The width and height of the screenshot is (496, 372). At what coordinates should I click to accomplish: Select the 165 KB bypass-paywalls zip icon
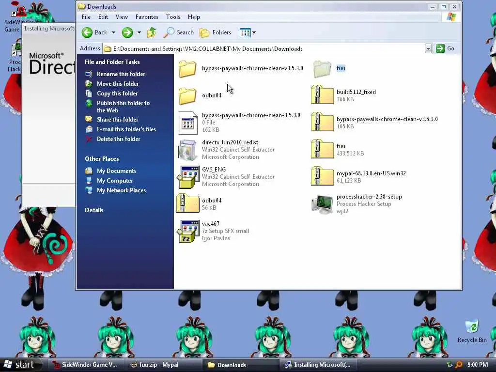(322, 122)
